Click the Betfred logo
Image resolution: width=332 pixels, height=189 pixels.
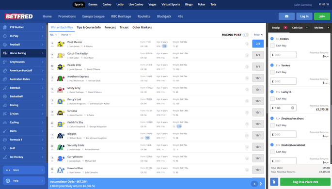coord(19,16)
